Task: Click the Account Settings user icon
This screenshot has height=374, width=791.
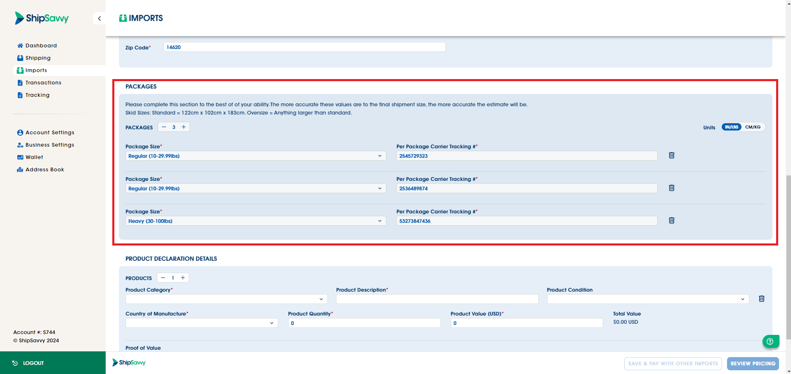Action: [20, 133]
